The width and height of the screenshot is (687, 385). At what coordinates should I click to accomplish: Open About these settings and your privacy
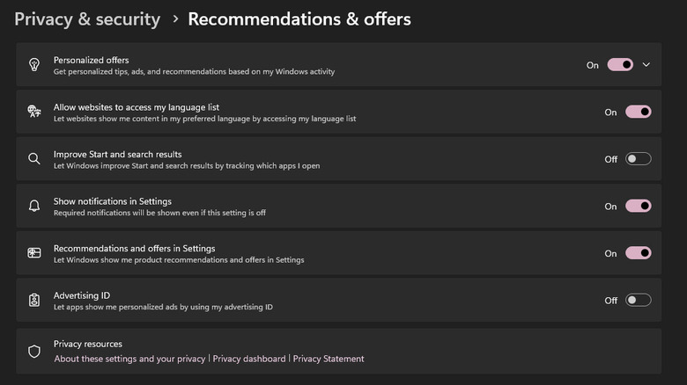point(129,359)
